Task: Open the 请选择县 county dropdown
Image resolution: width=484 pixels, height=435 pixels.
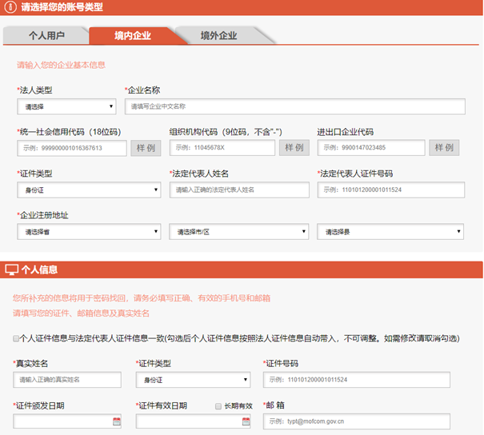Action: (390, 232)
